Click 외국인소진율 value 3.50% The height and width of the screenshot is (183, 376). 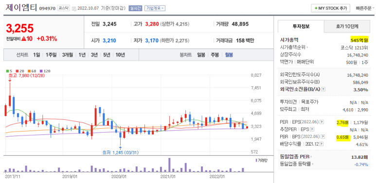point(360,89)
